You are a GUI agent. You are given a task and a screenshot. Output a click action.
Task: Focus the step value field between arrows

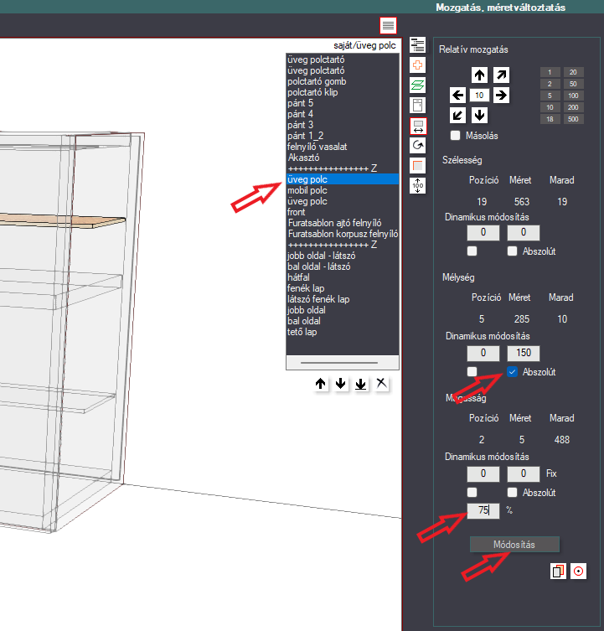(479, 95)
